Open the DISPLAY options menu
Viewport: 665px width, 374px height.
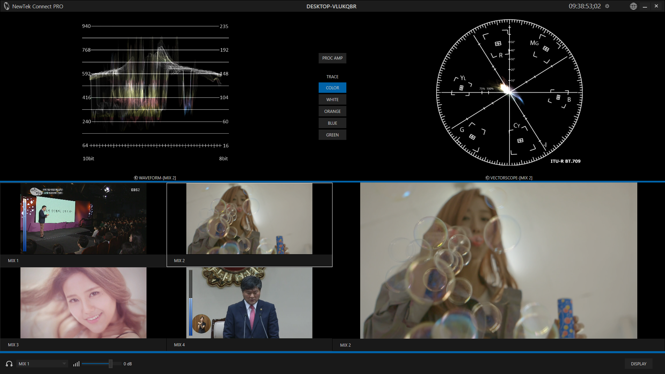[638, 364]
